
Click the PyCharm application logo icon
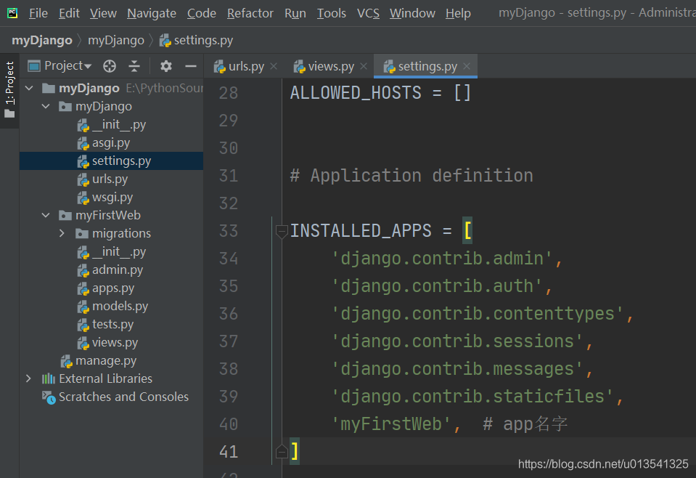(12, 13)
